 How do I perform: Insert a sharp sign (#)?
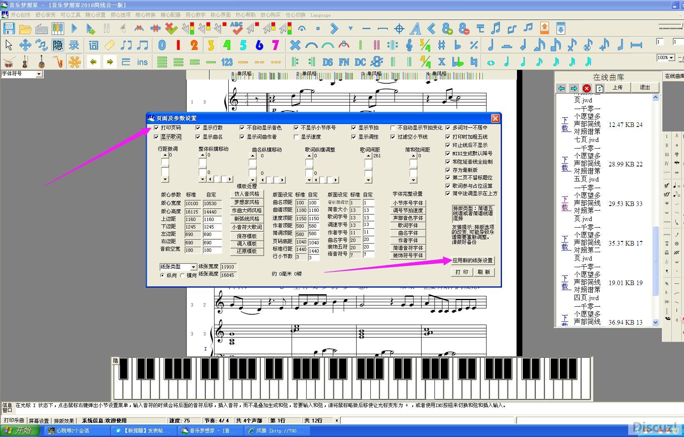(442, 45)
